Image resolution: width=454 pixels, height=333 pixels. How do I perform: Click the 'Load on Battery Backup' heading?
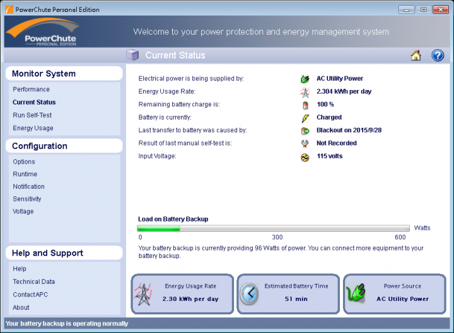(173, 219)
